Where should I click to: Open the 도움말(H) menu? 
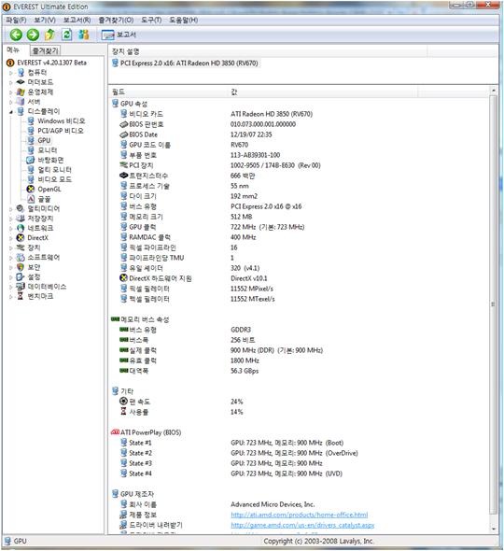[x=183, y=20]
